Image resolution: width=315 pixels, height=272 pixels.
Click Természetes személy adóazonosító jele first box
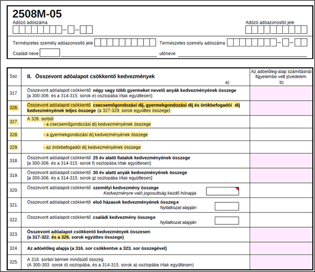(x=97, y=43)
